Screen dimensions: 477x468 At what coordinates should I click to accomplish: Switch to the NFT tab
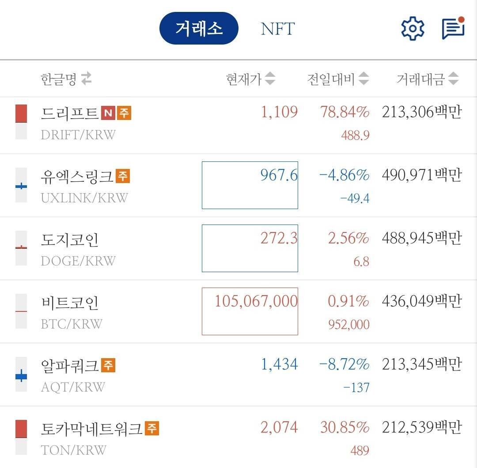(277, 28)
